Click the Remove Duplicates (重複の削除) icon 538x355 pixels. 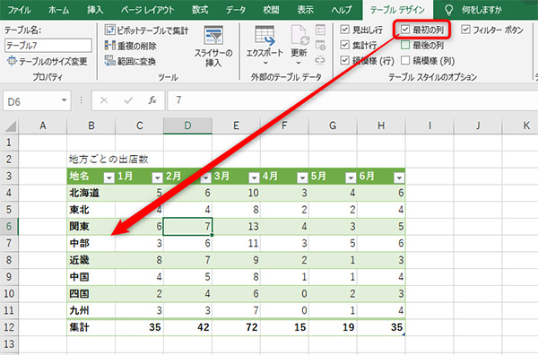109,46
